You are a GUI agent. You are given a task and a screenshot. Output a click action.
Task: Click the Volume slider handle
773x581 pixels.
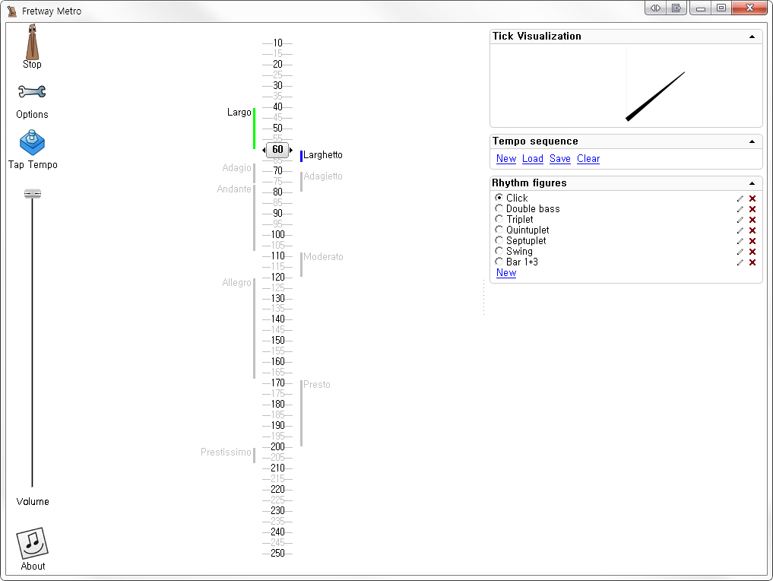click(x=32, y=194)
